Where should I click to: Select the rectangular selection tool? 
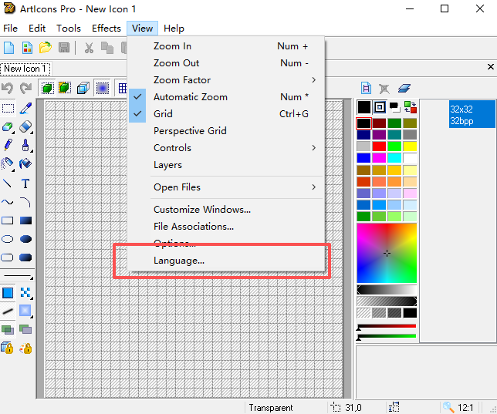click(8, 109)
